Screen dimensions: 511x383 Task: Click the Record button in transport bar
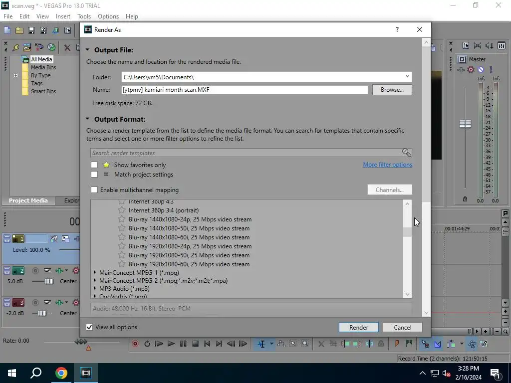point(135,344)
